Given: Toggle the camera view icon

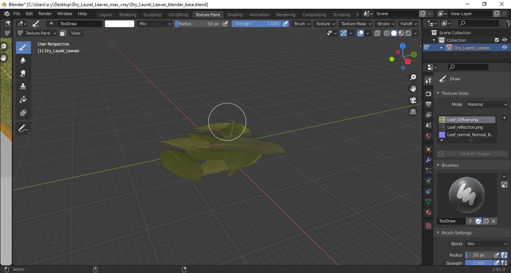Looking at the screenshot, I should pyautogui.click(x=413, y=100).
